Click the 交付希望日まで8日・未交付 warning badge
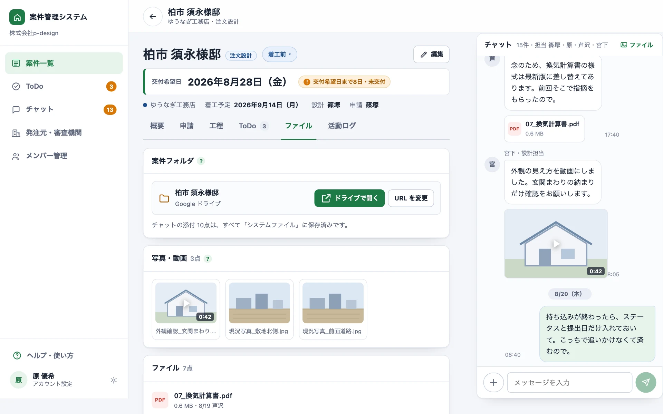The image size is (663, 414). click(x=344, y=82)
